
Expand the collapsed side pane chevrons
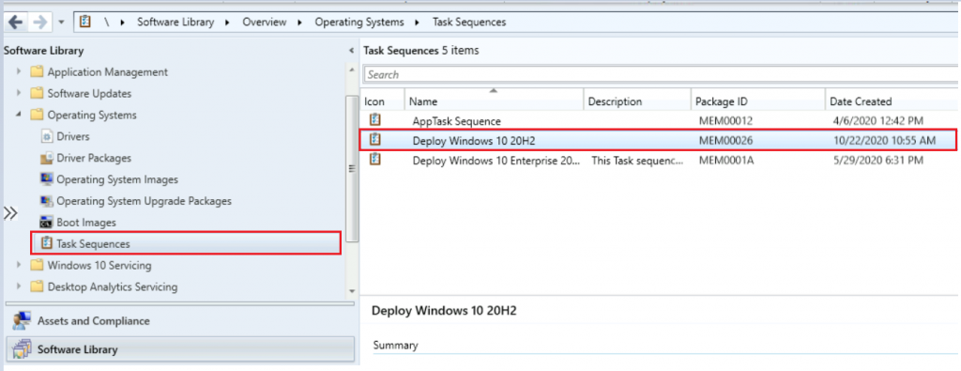click(10, 213)
